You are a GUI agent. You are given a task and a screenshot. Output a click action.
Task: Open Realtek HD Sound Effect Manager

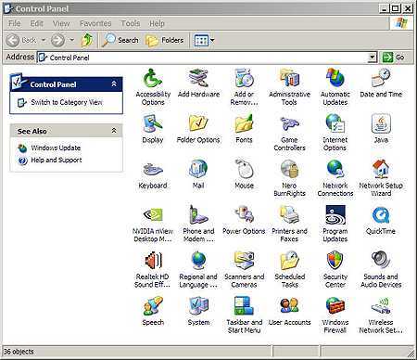coord(153,269)
